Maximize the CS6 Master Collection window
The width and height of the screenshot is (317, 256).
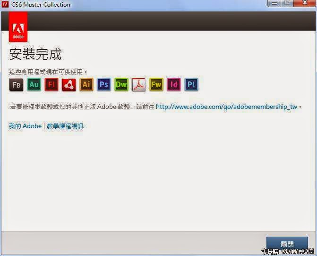coord(287,3)
